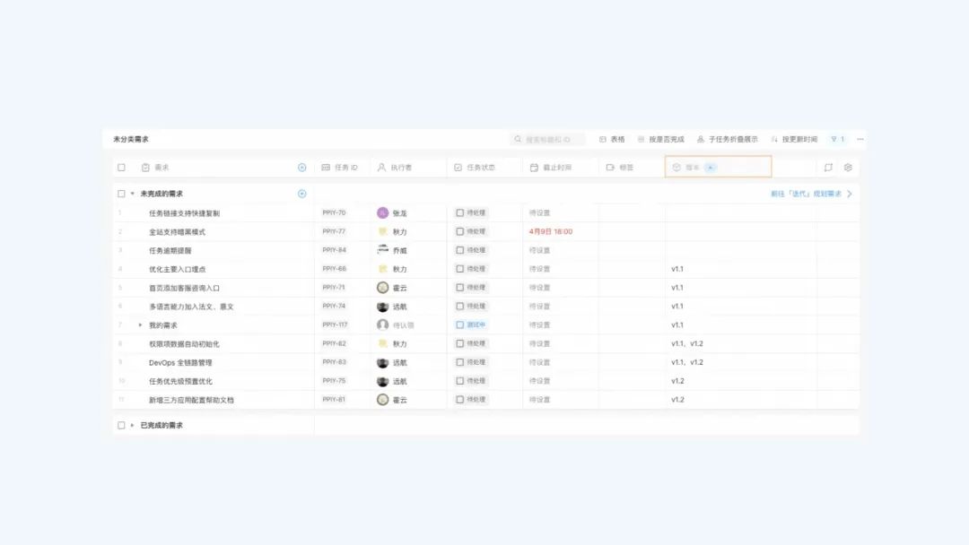
Task: Open the 表格 view switcher
Action: 612,140
